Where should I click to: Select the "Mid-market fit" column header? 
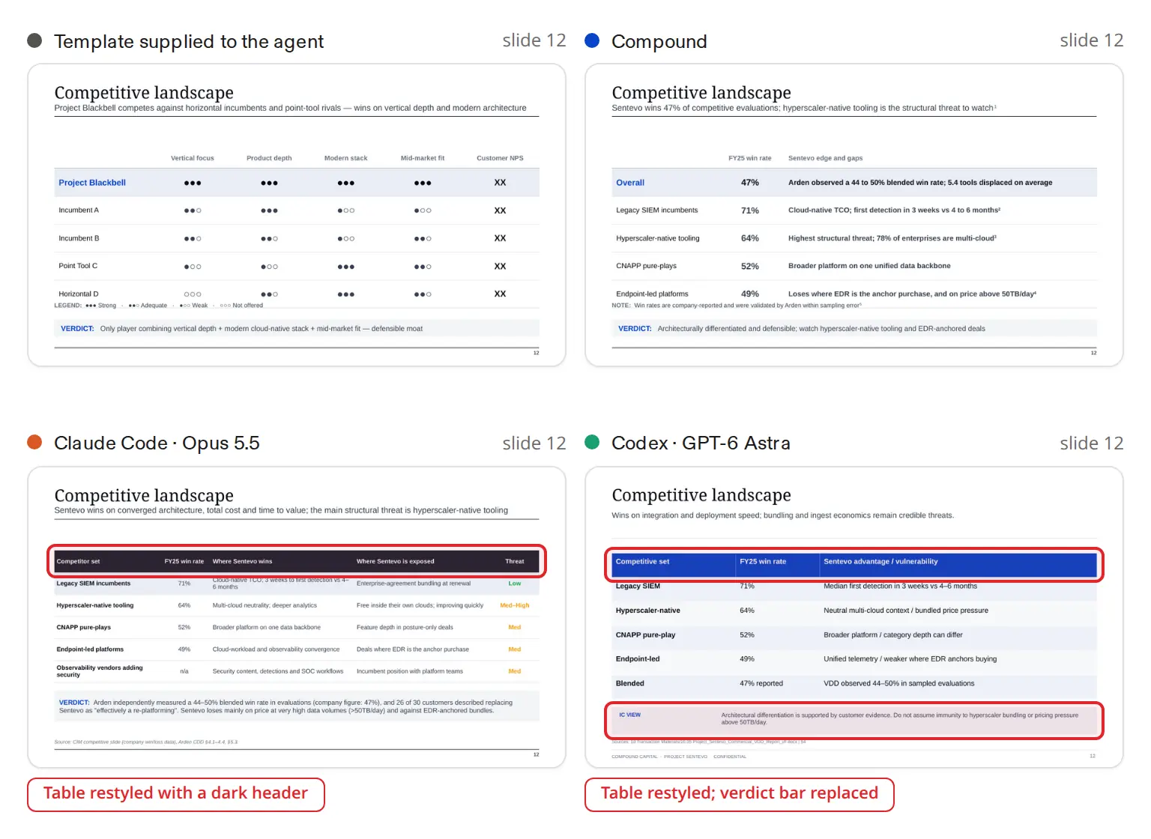tap(423, 158)
